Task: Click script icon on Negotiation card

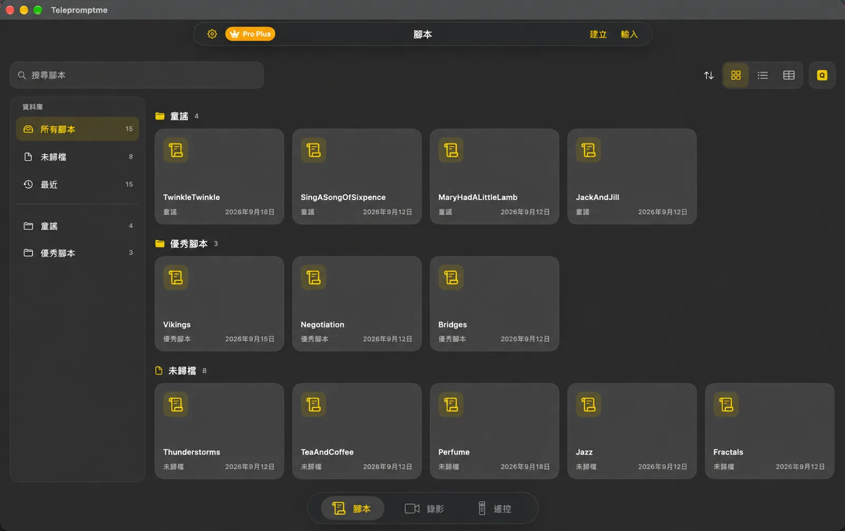Action: [x=313, y=277]
